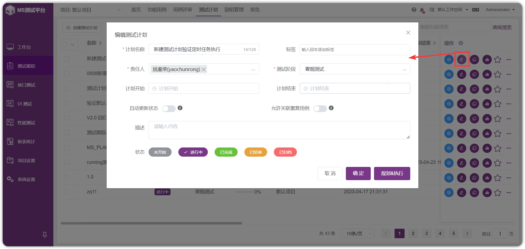Open the 项目: 默认项目 selector

(91, 10)
